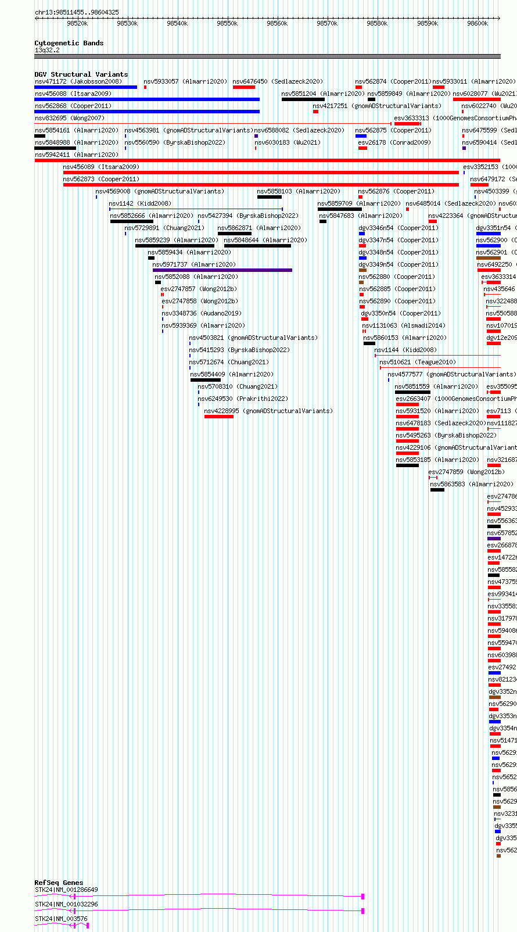Select STK24 NM_001032296 transcript
The width and height of the screenshot is (517, 932).
coord(66,904)
